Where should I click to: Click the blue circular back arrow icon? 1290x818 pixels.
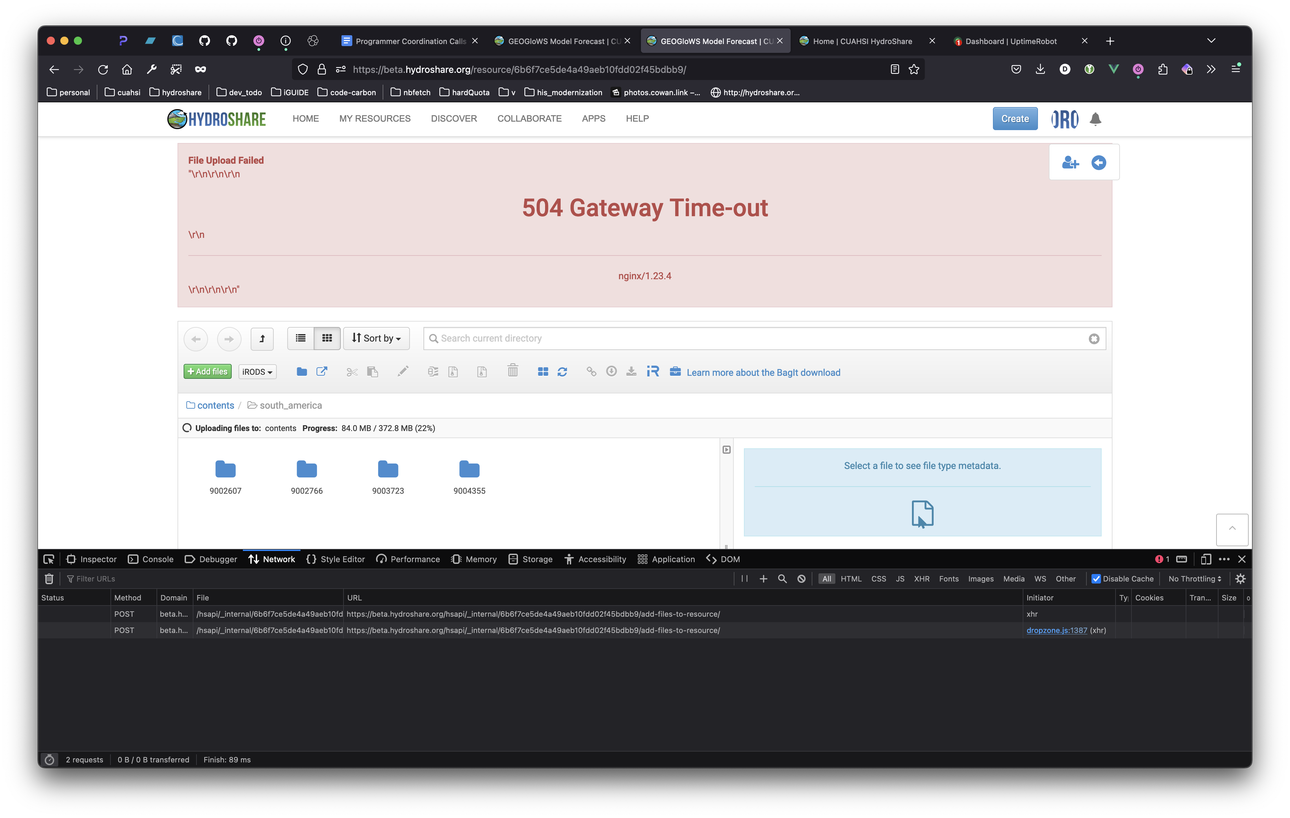[1099, 162]
